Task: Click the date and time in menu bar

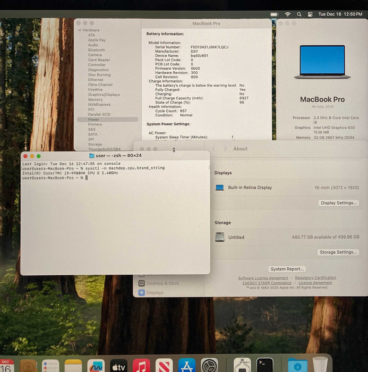Action: click(x=340, y=14)
